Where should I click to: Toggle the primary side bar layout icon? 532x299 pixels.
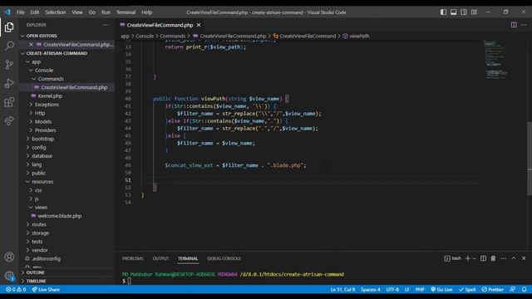coord(443,12)
